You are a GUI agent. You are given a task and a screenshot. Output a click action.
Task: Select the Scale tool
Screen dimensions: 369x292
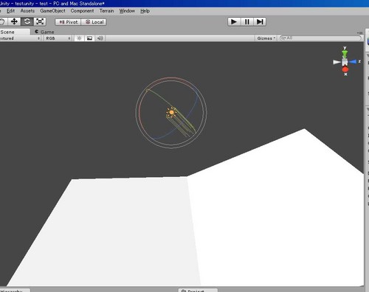(x=40, y=21)
